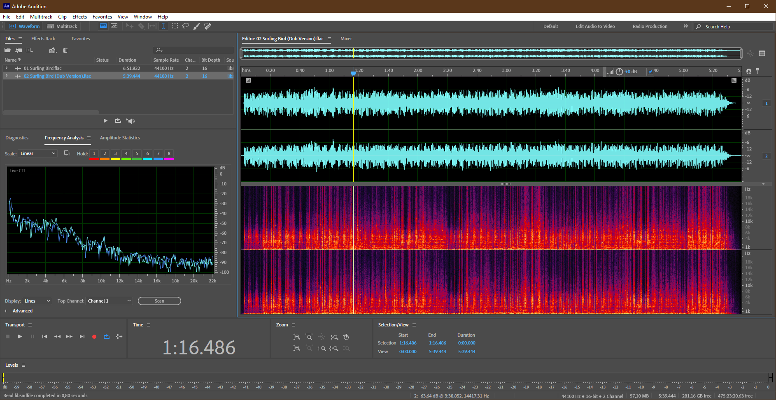The width and height of the screenshot is (776, 400).
Task: Click the Zoom In Time icon
Action: point(309,337)
